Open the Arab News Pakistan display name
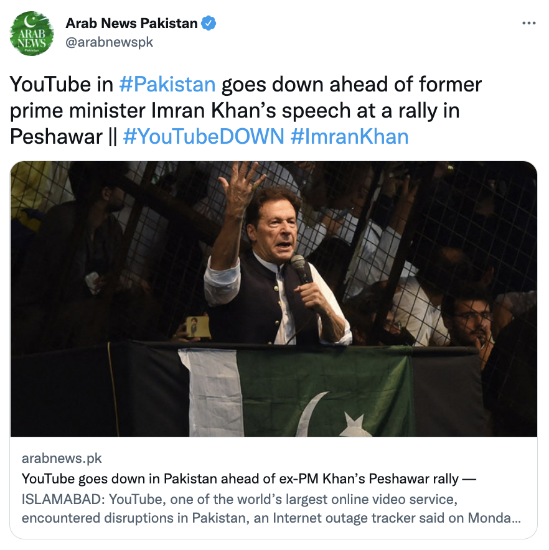Image resolution: width=549 pixels, height=550 pixels. (131, 23)
